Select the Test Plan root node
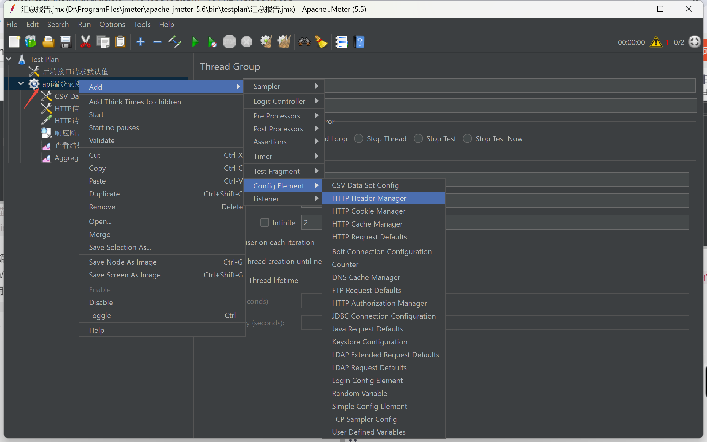 [x=44, y=60]
